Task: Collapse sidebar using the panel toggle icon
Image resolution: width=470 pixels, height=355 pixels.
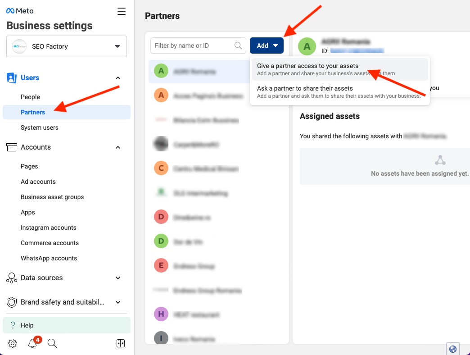Action: pos(120,344)
